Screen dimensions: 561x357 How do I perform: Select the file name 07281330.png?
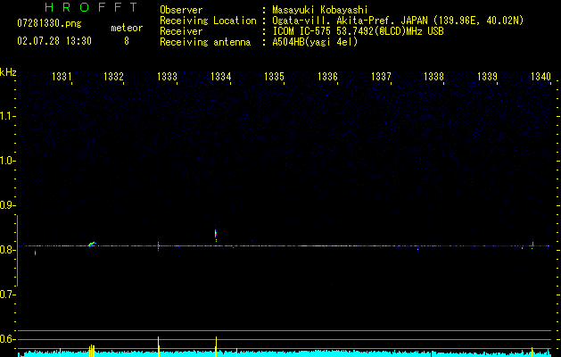click(x=49, y=24)
